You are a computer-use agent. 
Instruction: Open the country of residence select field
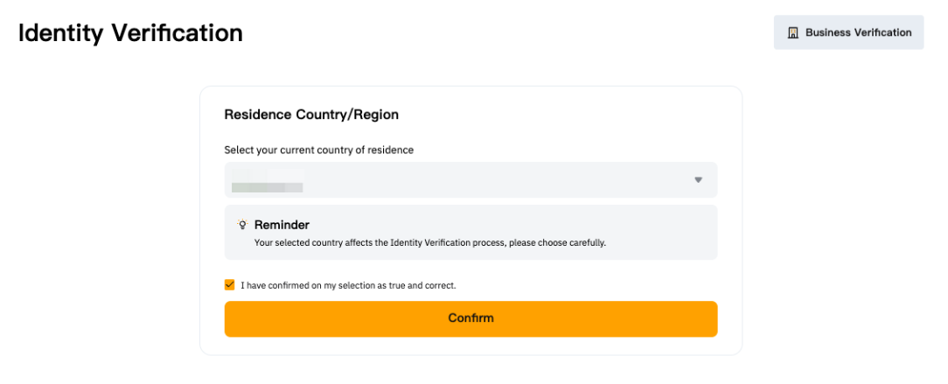471,180
